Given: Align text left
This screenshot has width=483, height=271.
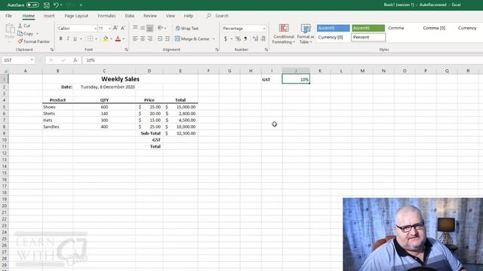Looking at the screenshot, I should click(x=135, y=38).
